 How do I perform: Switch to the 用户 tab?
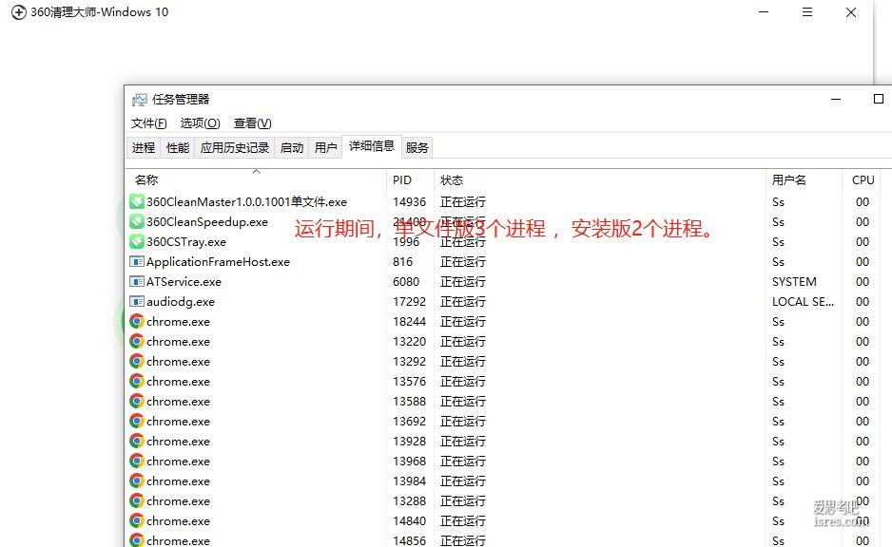(325, 148)
